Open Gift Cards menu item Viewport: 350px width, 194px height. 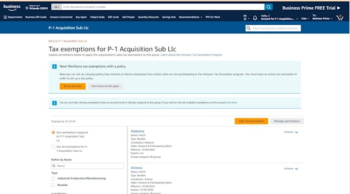pyautogui.click(x=113, y=17)
